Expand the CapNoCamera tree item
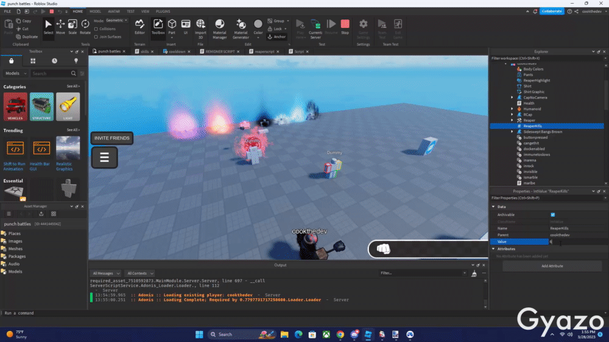This screenshot has height=342, width=609. pos(512,97)
